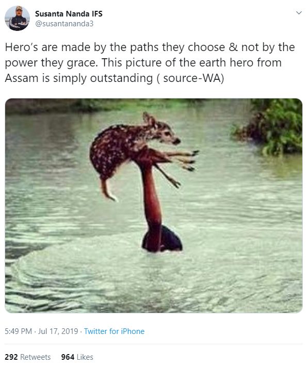Click the tweet text about the earth hero
Screen dimensions: 308x368
coord(150,63)
